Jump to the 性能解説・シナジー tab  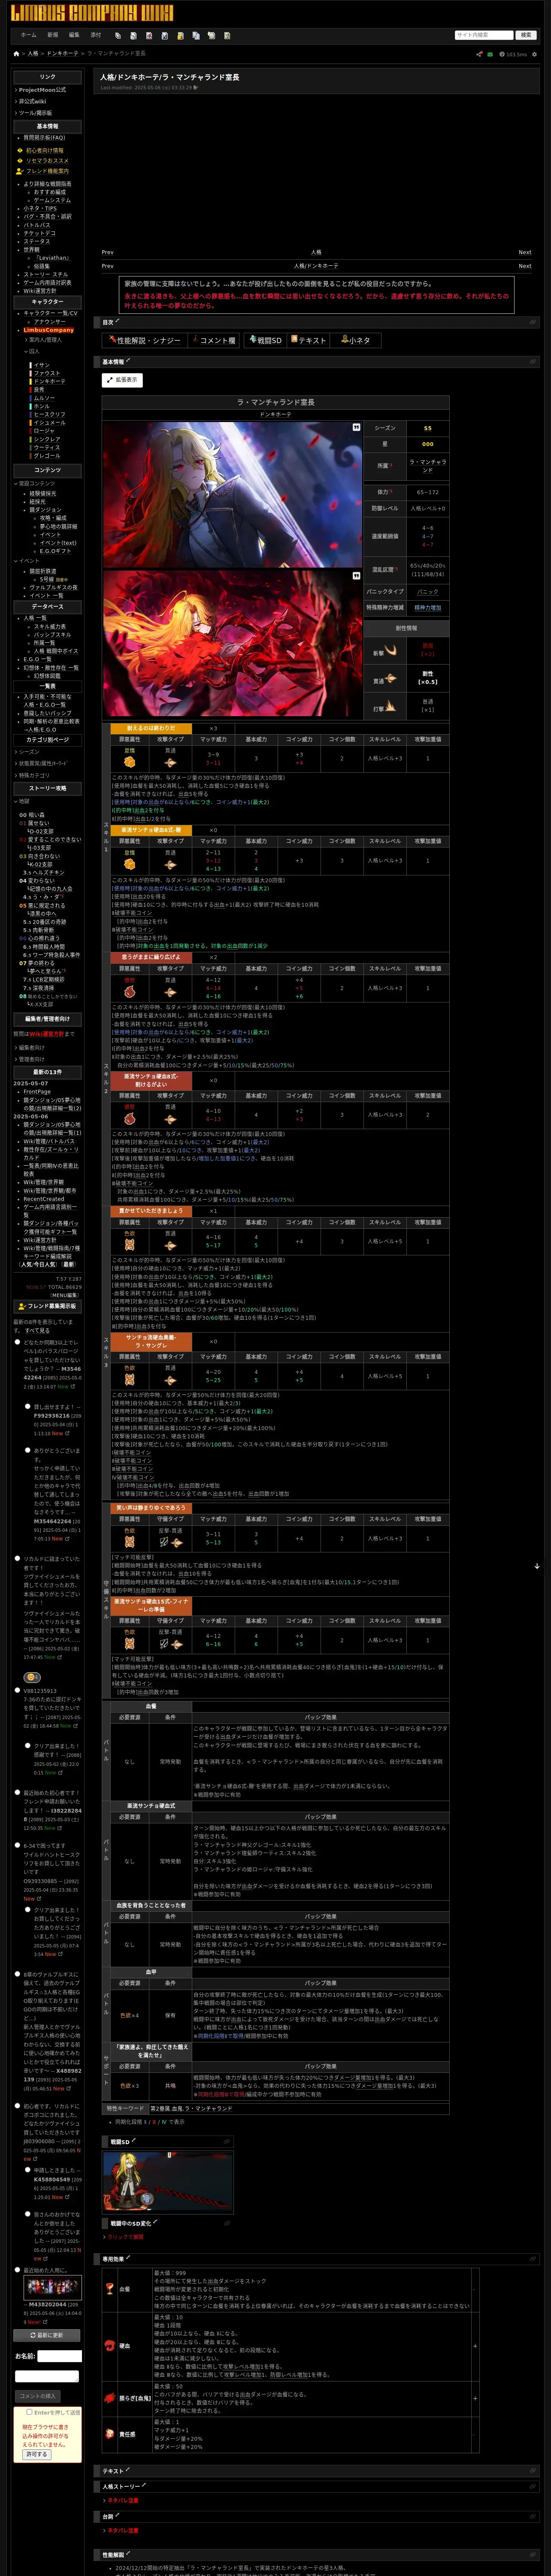145,340
